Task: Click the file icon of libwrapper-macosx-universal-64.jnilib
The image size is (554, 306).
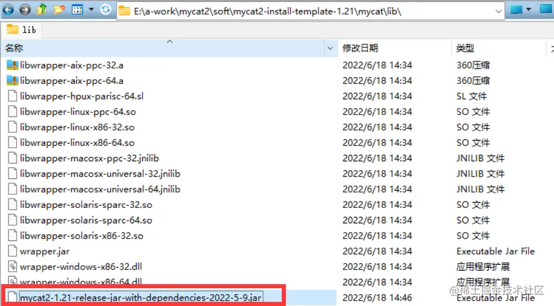Action: pos(12,189)
